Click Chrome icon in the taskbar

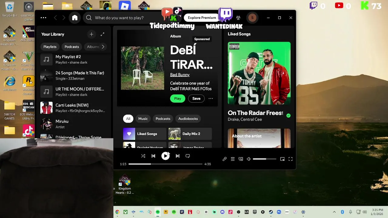pyautogui.click(x=117, y=212)
